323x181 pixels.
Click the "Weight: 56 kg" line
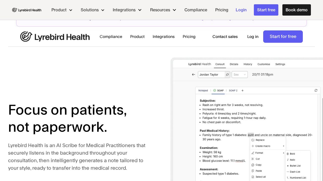(212, 152)
